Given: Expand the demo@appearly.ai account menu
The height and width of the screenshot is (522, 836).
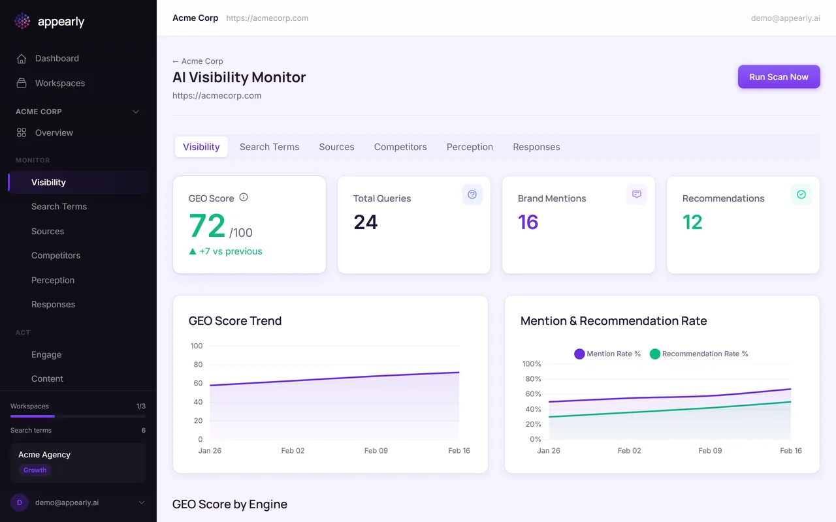Looking at the screenshot, I should [x=142, y=502].
